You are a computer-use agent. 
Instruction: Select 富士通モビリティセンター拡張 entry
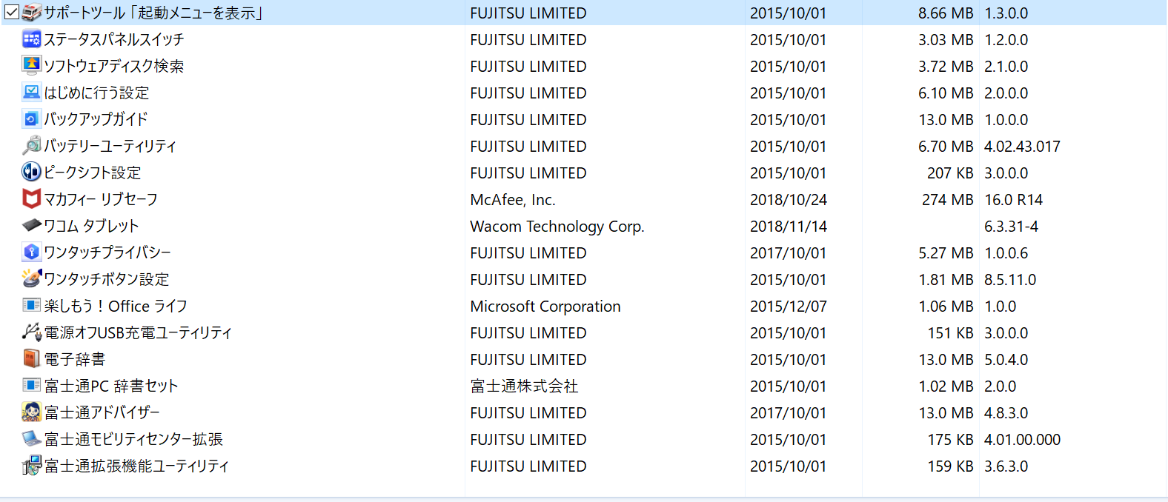133,439
